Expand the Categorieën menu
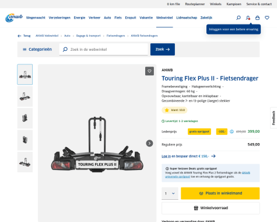277x222 pixels. pyautogui.click(x=37, y=50)
